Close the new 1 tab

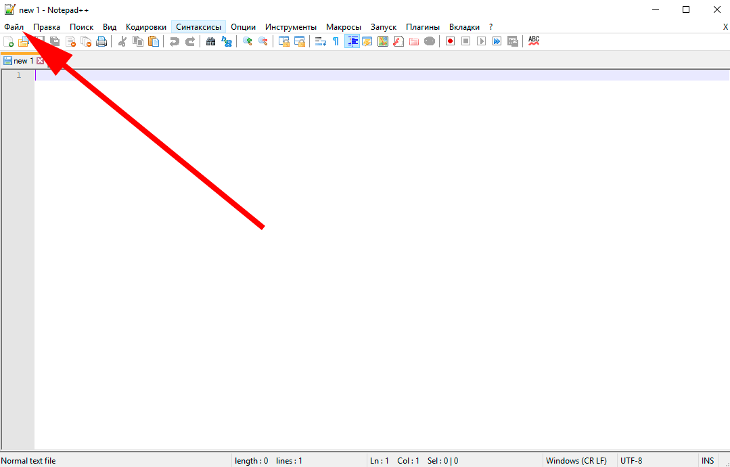point(40,61)
